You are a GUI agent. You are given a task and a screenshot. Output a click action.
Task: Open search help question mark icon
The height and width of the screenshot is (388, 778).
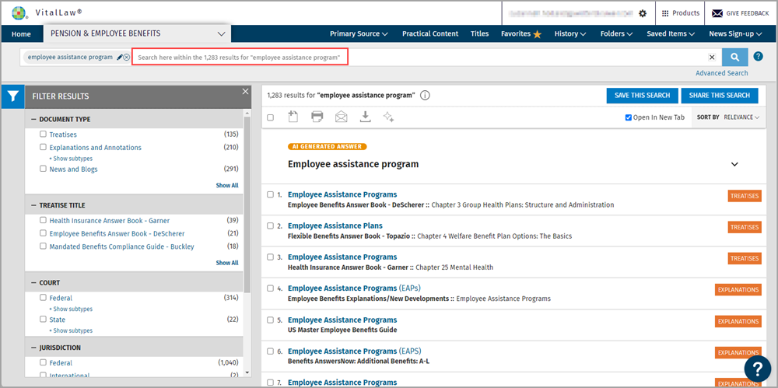point(758,56)
